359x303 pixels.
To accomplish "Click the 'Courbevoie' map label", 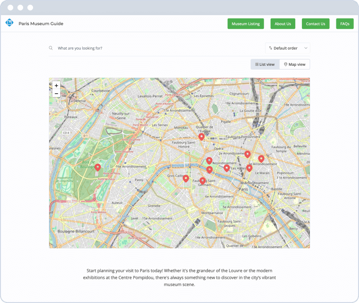I will point(101,91).
